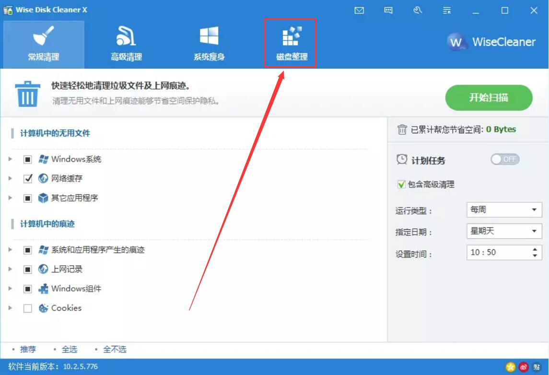Expand the Windows组件 tree row
549x375 pixels.
tap(10, 289)
